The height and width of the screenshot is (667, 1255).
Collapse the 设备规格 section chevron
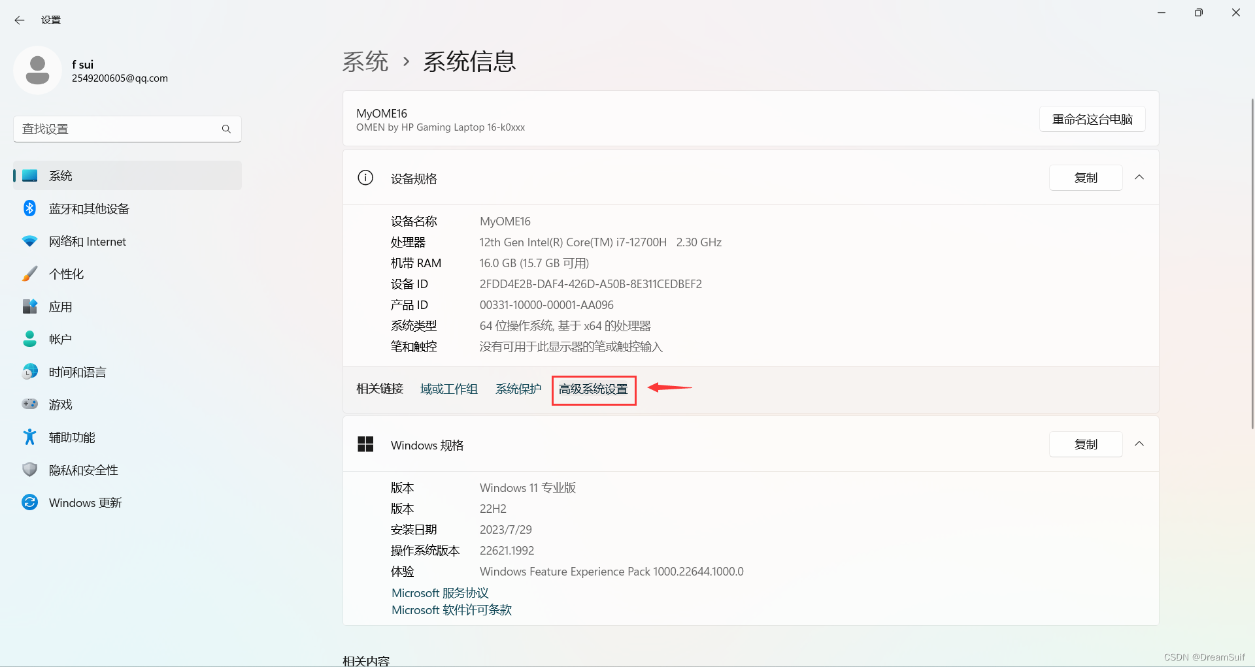pos(1139,178)
